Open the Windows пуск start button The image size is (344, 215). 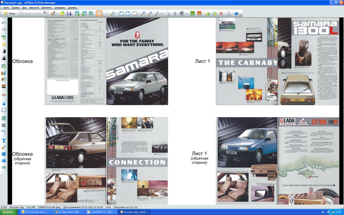[9, 212]
